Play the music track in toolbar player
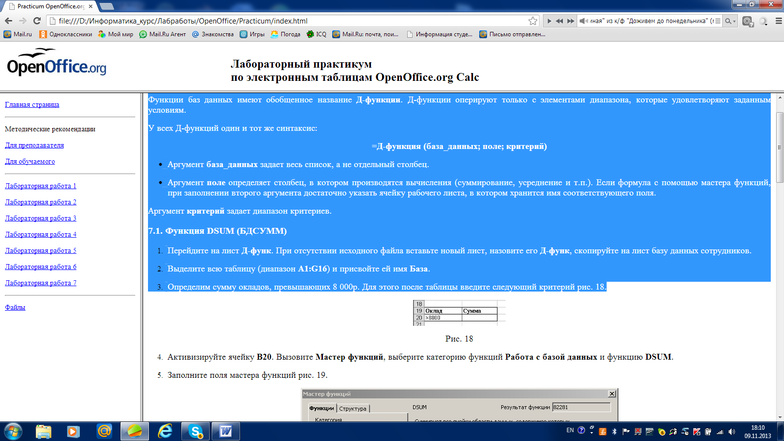 click(549, 21)
